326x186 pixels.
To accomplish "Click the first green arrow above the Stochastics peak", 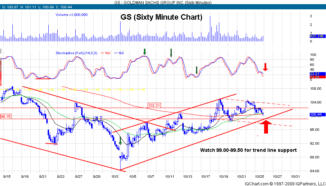I will (x=145, y=52).
